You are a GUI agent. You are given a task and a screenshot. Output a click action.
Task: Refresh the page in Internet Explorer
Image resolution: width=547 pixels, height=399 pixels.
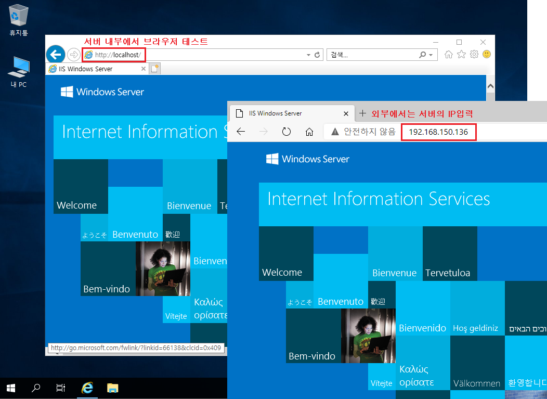(x=317, y=55)
